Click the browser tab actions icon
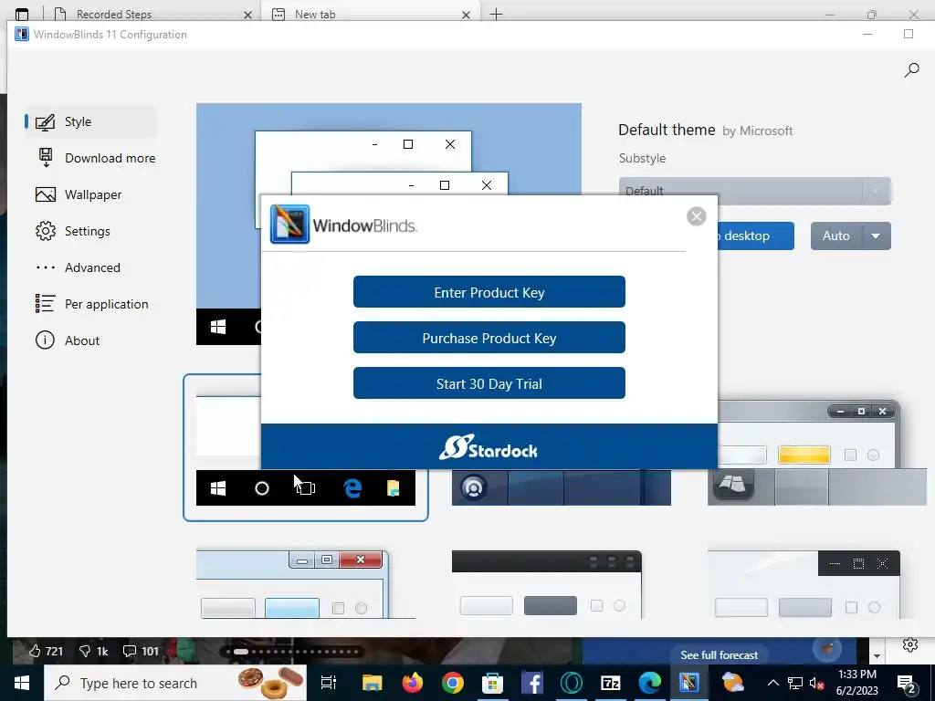 [22, 15]
